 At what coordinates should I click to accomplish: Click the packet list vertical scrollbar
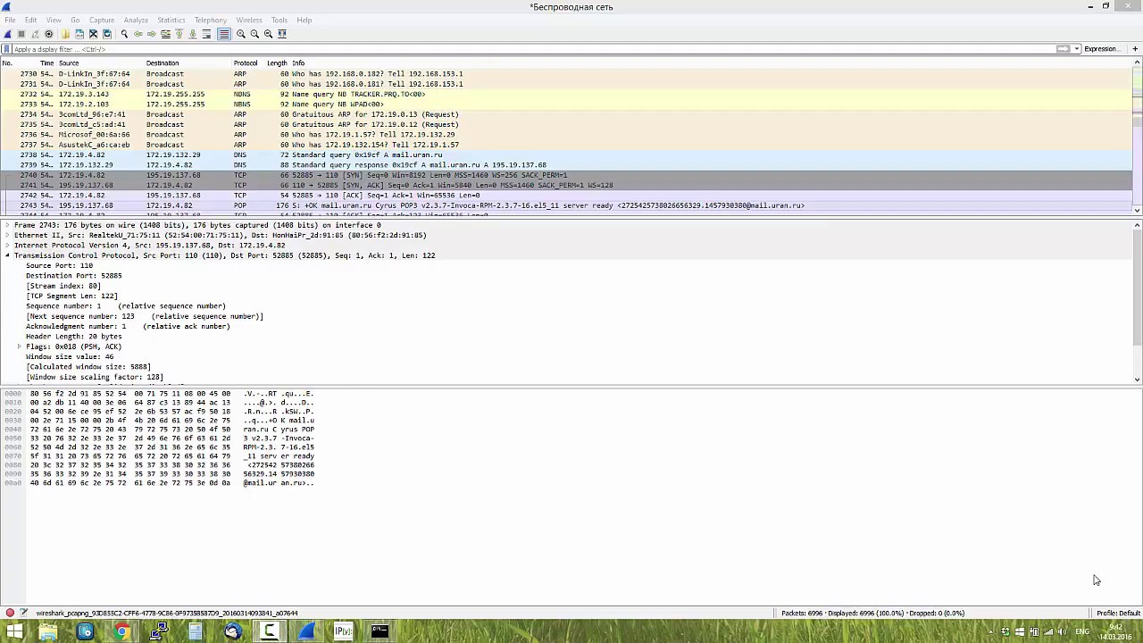1137,136
